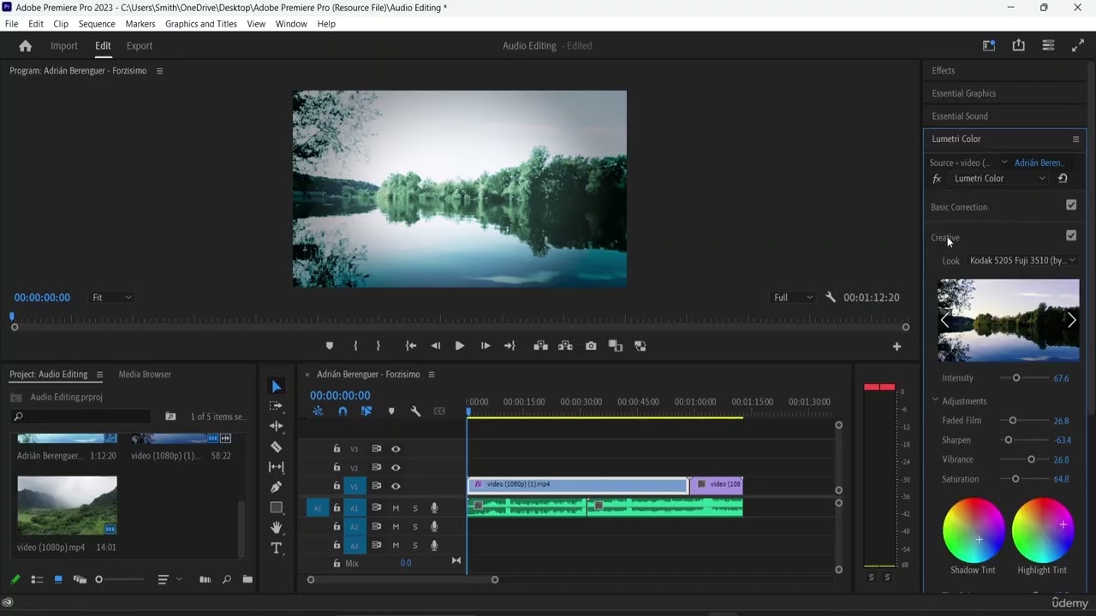Screen dimensions: 1096x616
Task: Add a marker in Program monitor
Action: (x=329, y=346)
